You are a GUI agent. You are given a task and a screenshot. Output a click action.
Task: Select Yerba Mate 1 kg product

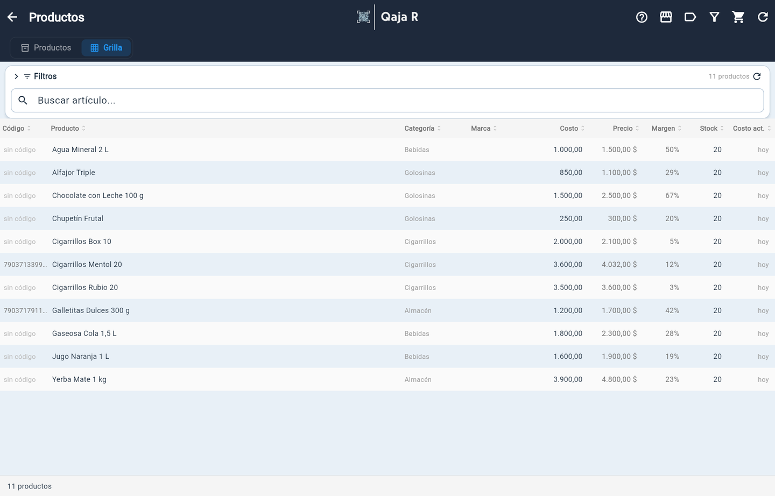coord(79,380)
